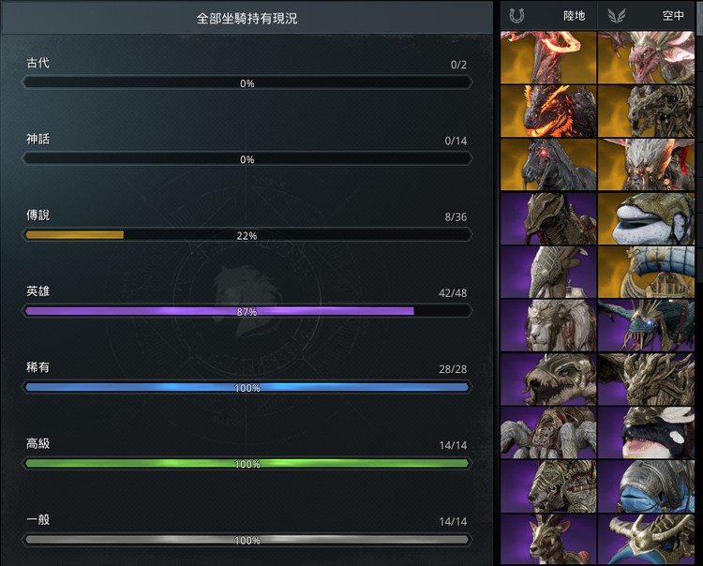Viewport: 703px width, 566px height.
Task: Switch to the 陸地 land mounts tab
Action: click(548, 16)
